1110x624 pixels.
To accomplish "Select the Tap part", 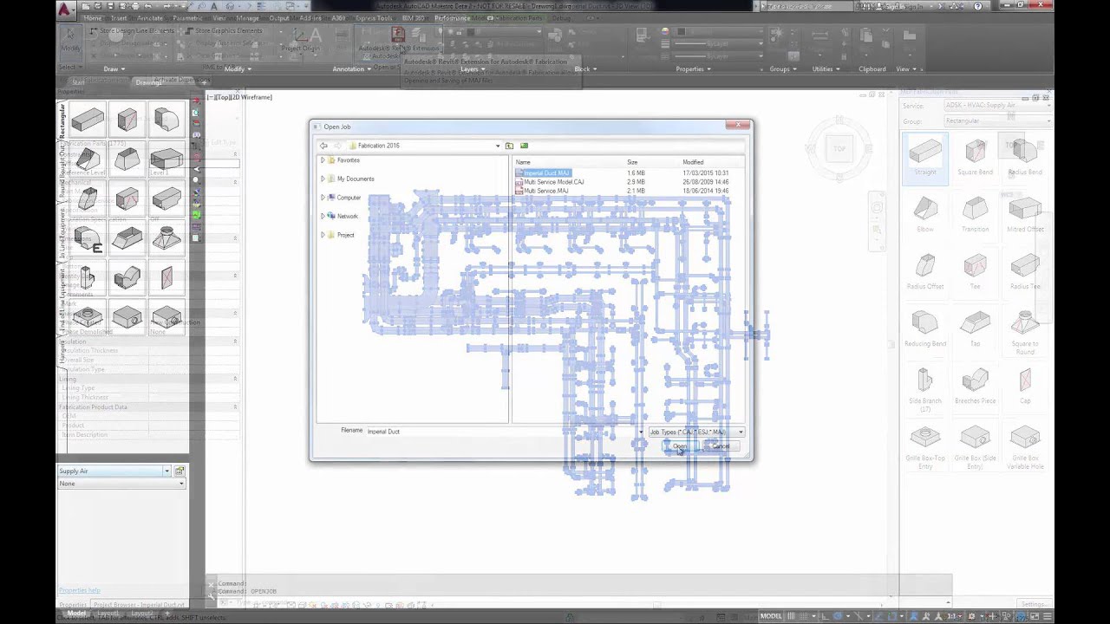I will pos(975,328).
